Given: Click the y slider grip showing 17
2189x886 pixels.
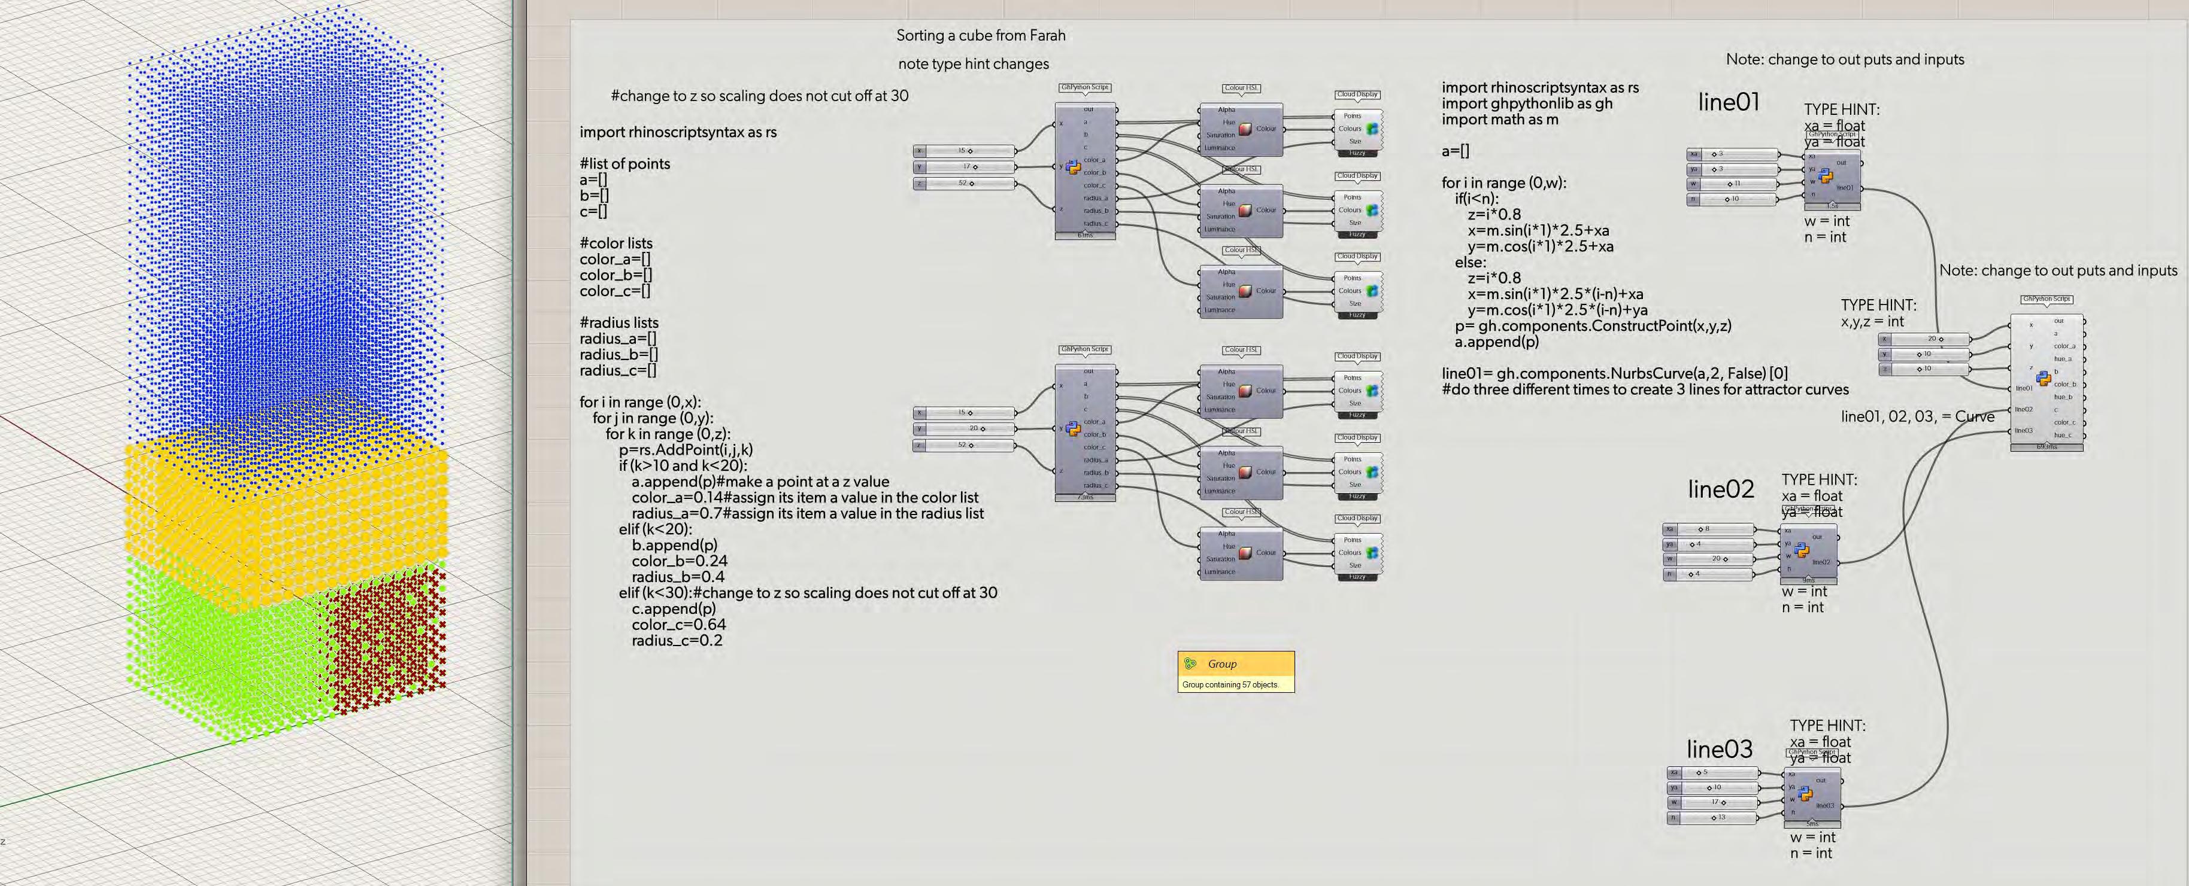Looking at the screenshot, I should click(x=977, y=167).
